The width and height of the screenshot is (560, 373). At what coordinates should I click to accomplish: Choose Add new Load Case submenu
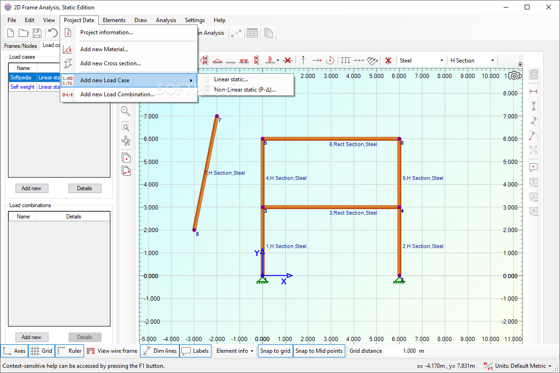pos(129,80)
